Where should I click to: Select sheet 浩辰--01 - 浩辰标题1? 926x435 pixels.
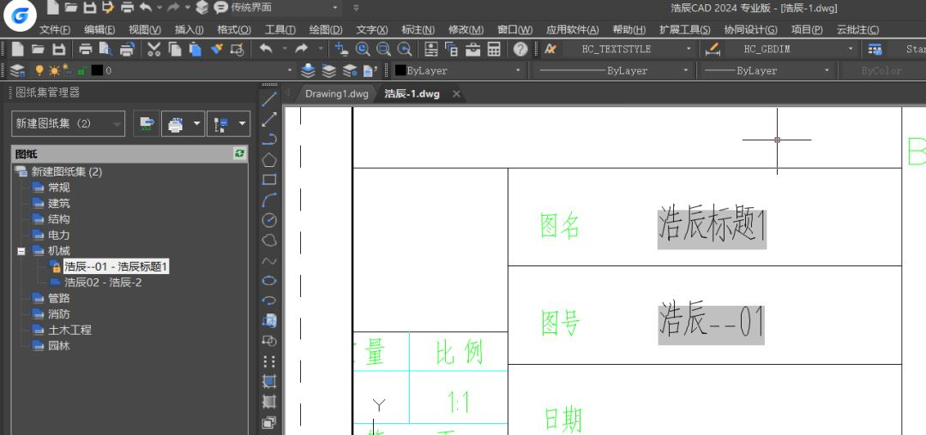(116, 267)
